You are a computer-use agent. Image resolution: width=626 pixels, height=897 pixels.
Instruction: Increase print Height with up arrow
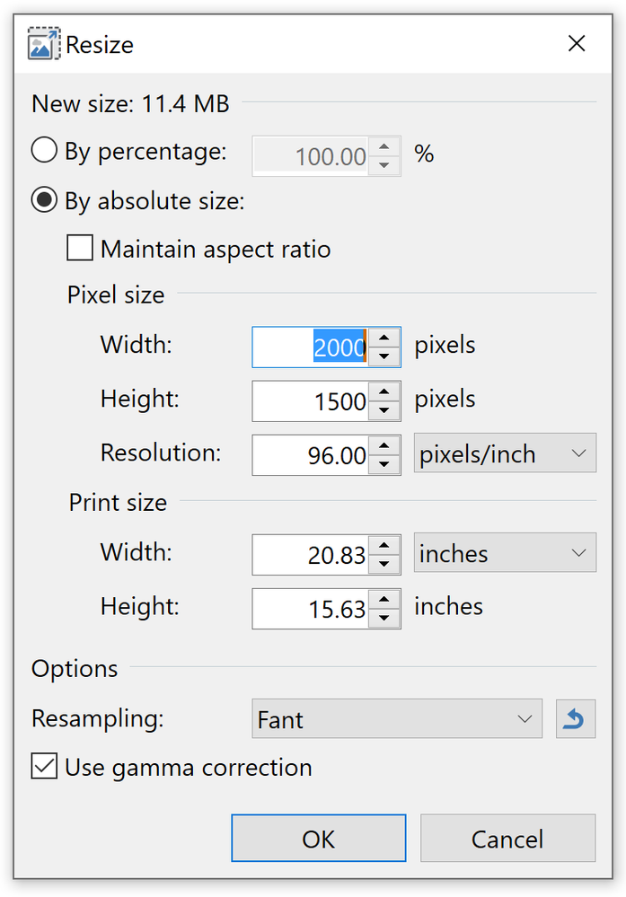pyautogui.click(x=384, y=600)
